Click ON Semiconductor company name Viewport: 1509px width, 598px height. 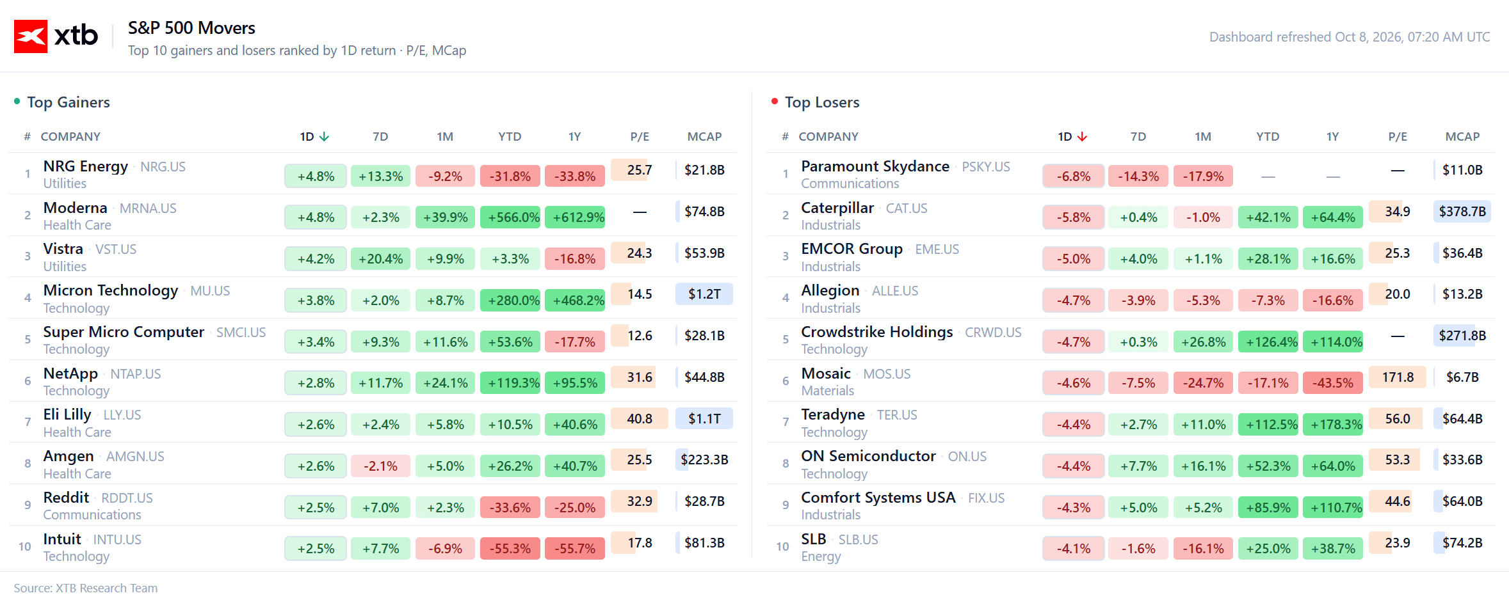click(868, 456)
